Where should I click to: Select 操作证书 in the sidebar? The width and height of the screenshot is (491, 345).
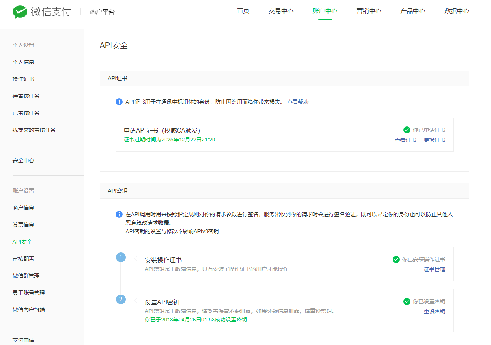click(x=23, y=79)
